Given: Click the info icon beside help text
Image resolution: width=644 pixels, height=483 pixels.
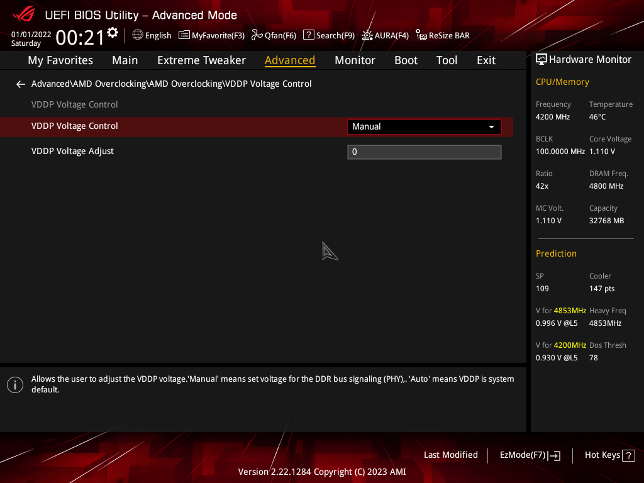Looking at the screenshot, I should click(x=15, y=385).
